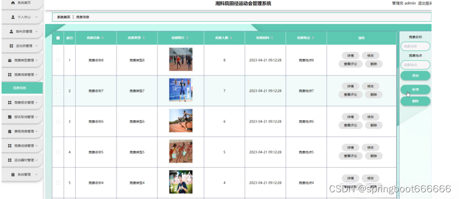
Task: Expand the 系统管理 menu chevron
Action: click(x=36, y=175)
